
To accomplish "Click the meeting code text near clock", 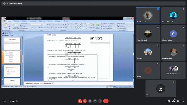I will [x=13, y=101].
